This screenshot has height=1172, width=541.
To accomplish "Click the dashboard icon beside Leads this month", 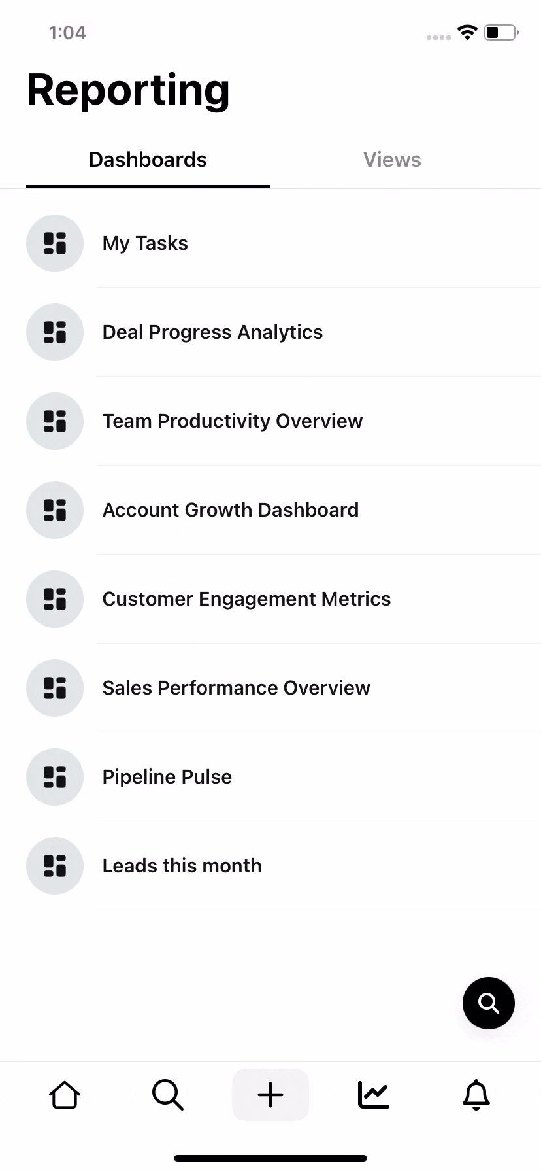I will tap(55, 866).
